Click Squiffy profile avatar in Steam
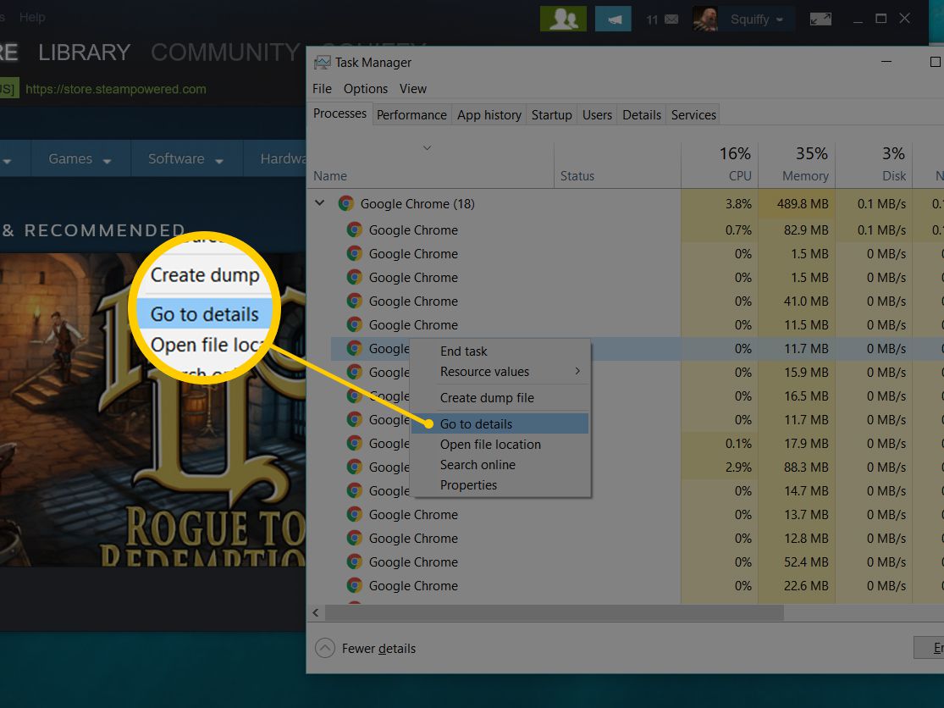 705,19
